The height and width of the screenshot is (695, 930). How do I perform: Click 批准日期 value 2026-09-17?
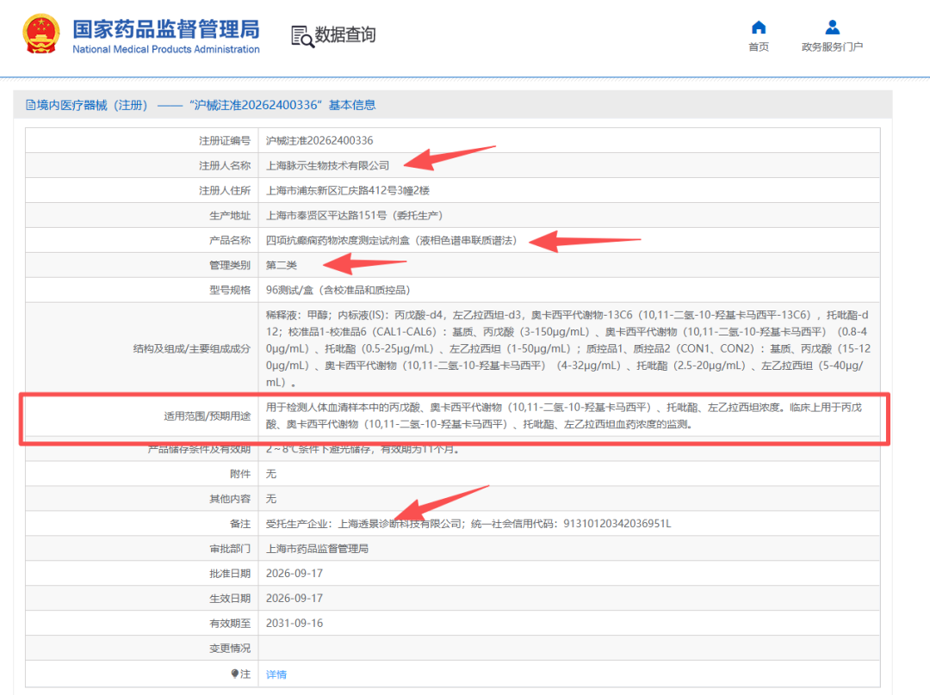point(294,573)
